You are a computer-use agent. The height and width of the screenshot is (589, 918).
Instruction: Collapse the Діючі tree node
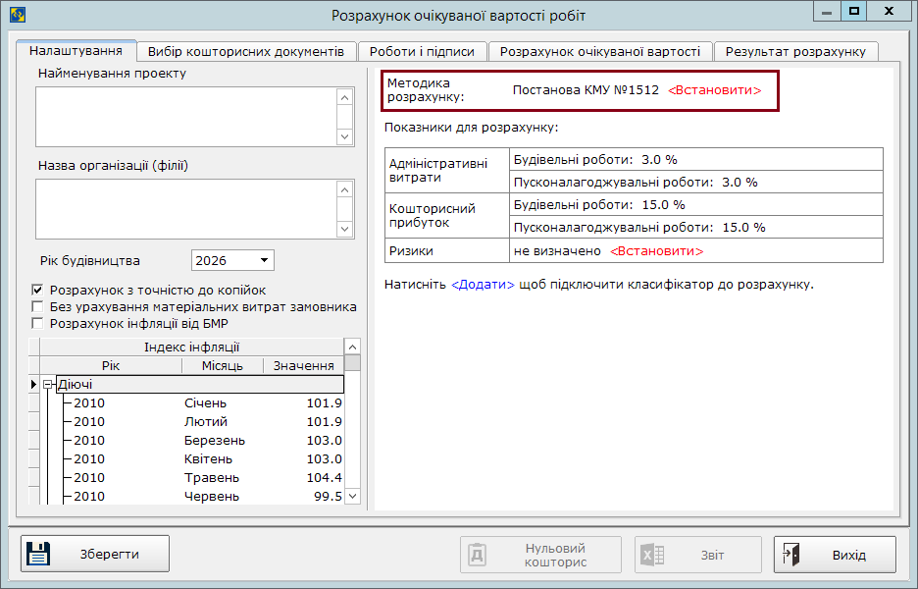coord(48,385)
